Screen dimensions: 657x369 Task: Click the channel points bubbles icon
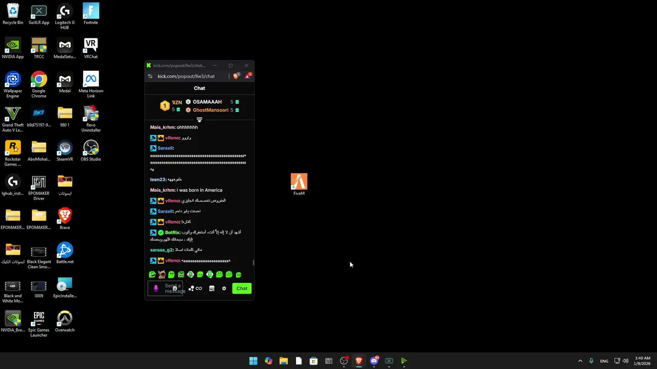pos(191,289)
